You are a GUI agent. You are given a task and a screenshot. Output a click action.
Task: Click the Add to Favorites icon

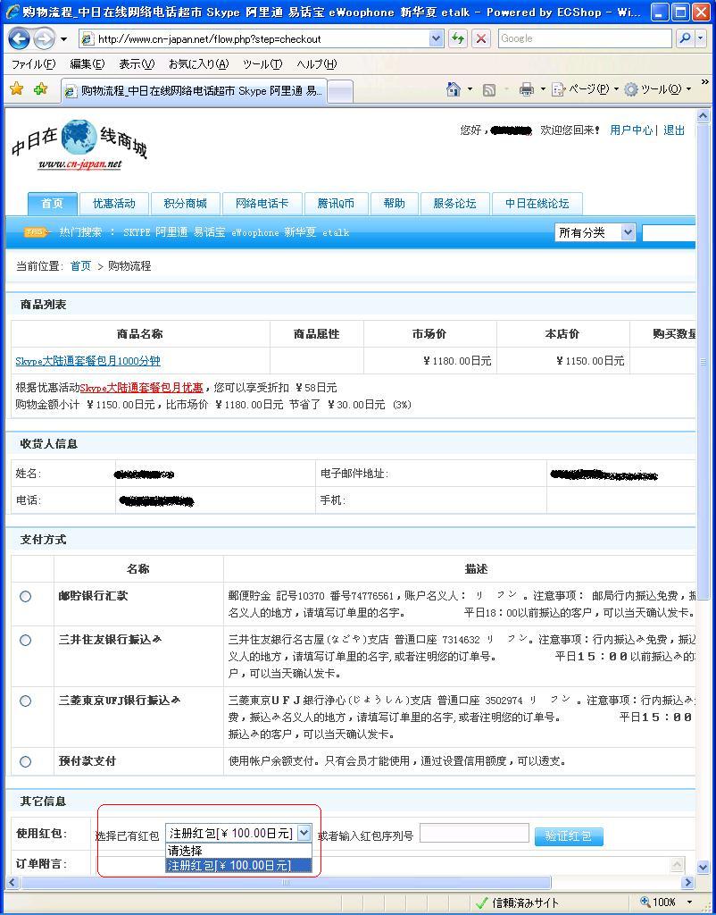(40, 89)
